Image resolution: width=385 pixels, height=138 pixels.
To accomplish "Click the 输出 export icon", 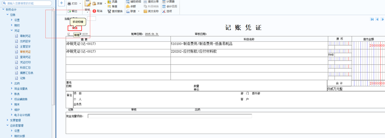I will [x=69, y=11].
